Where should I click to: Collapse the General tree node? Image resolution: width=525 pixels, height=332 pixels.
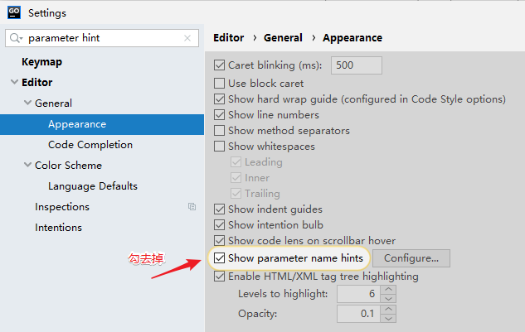click(27, 103)
